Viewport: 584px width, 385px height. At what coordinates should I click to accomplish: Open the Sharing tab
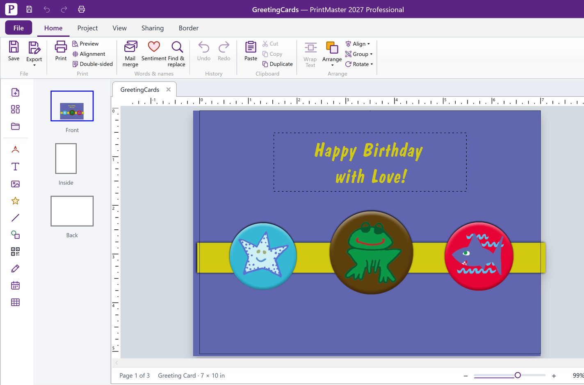tap(153, 28)
